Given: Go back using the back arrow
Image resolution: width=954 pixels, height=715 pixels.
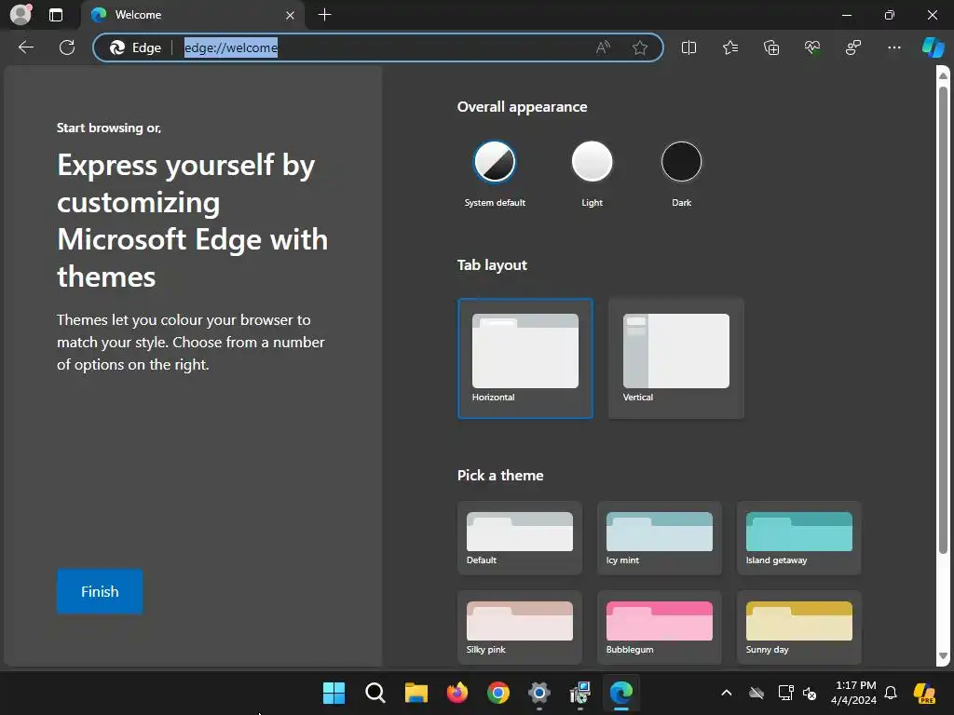Looking at the screenshot, I should (x=26, y=47).
